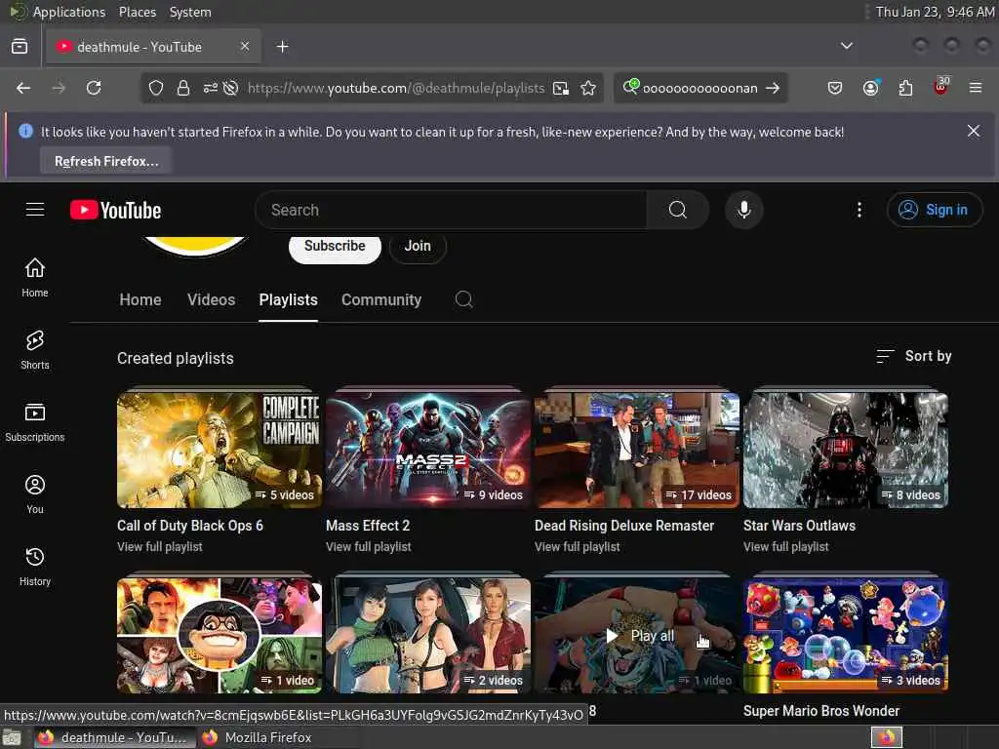Open the YouTube hamburger guide menu
Screen dimensions: 999x749
point(35,210)
